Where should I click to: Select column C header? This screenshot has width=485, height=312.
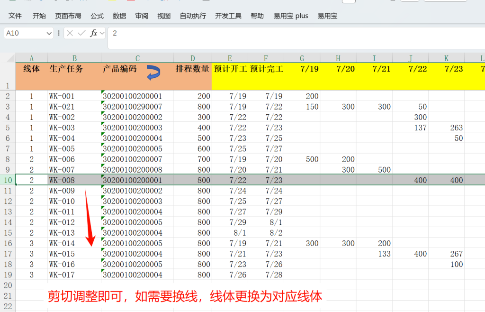coord(137,58)
